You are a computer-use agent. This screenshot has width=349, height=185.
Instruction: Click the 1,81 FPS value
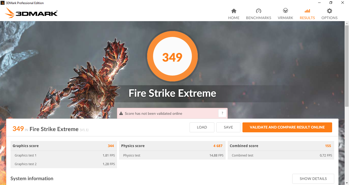point(109,155)
